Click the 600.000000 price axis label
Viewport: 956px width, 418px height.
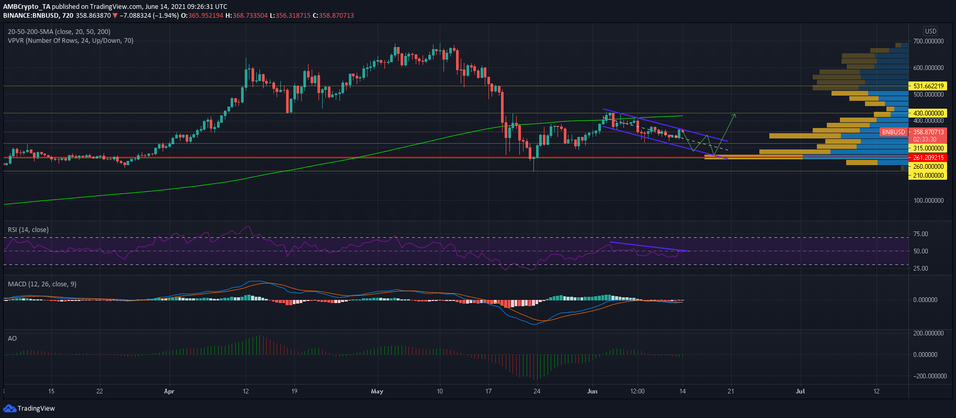click(928, 68)
